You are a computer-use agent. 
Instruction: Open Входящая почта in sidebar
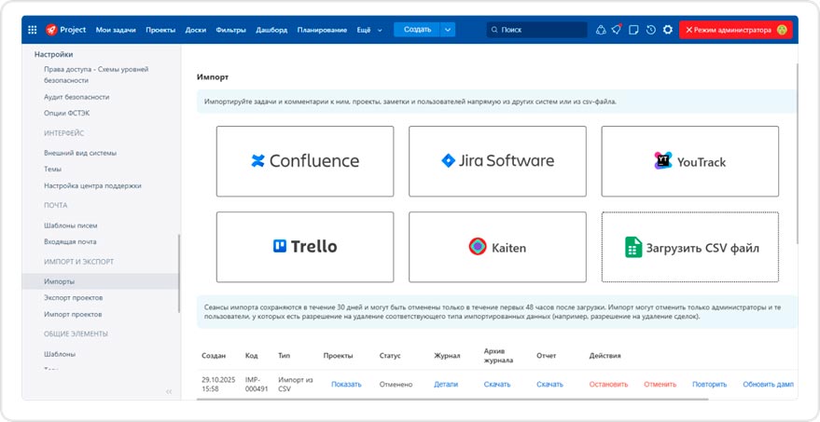pyautogui.click(x=70, y=242)
